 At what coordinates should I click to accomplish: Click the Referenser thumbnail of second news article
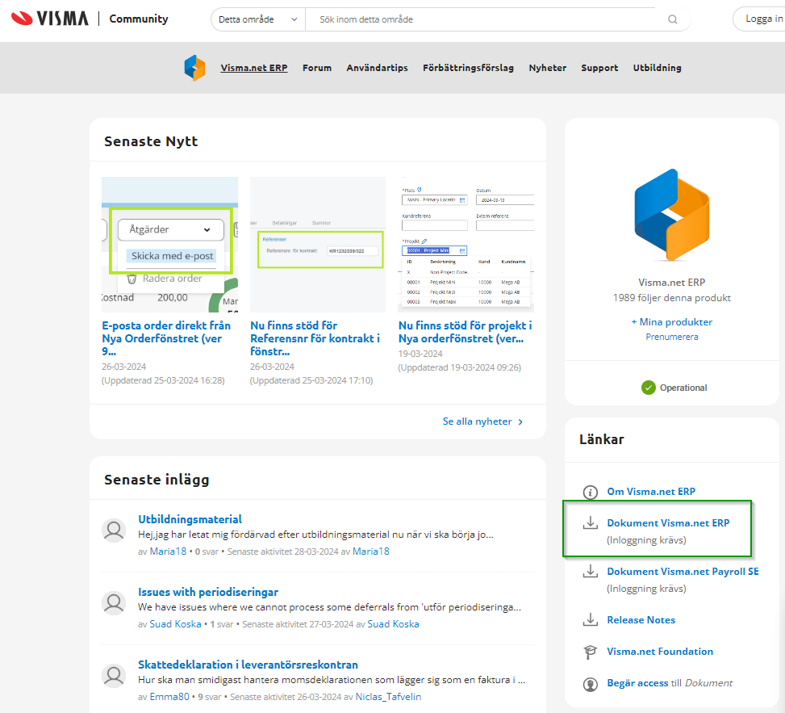point(318,245)
